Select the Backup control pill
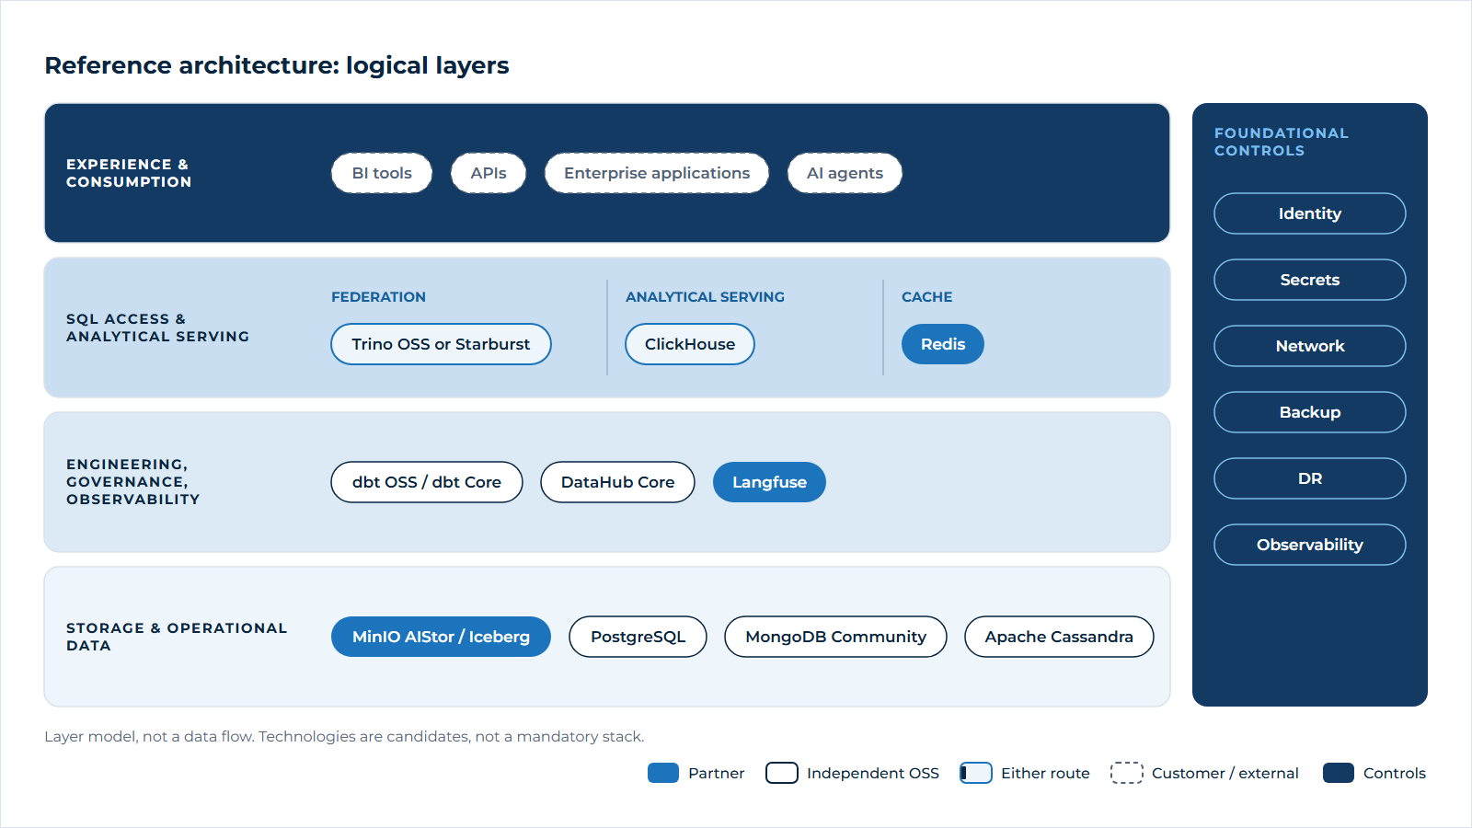 [1310, 412]
